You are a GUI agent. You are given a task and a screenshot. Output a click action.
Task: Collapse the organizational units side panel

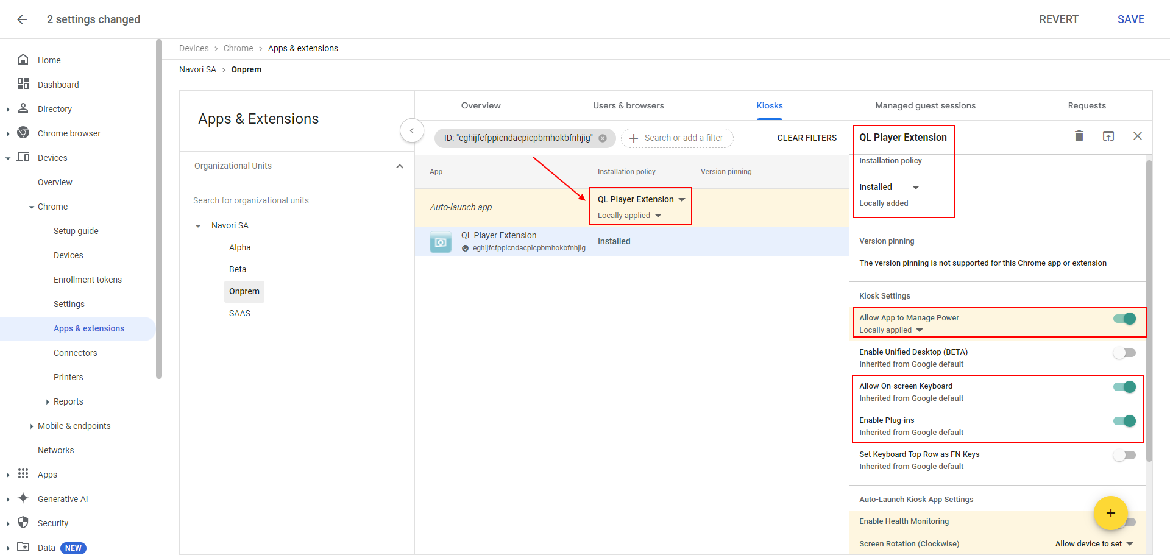(x=412, y=130)
